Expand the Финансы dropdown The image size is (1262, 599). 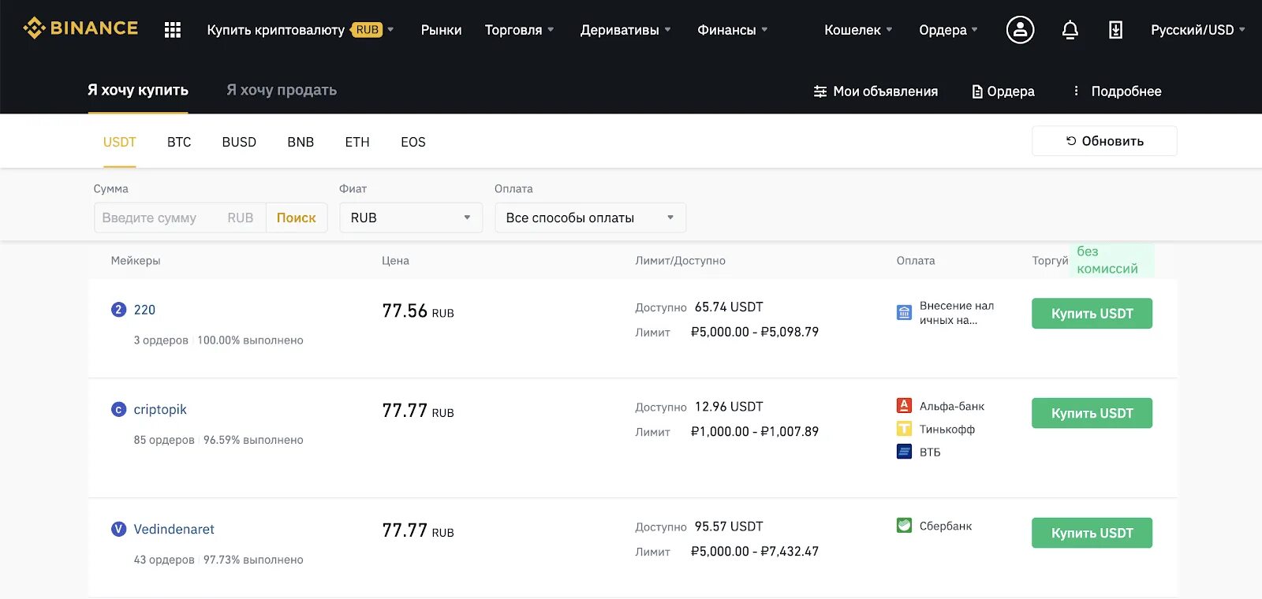coord(732,30)
